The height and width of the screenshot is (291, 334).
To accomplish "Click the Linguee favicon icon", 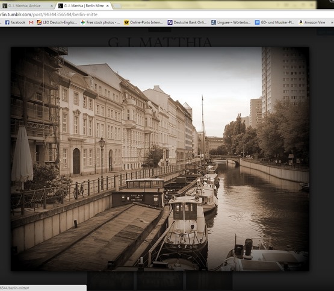I will point(214,22).
